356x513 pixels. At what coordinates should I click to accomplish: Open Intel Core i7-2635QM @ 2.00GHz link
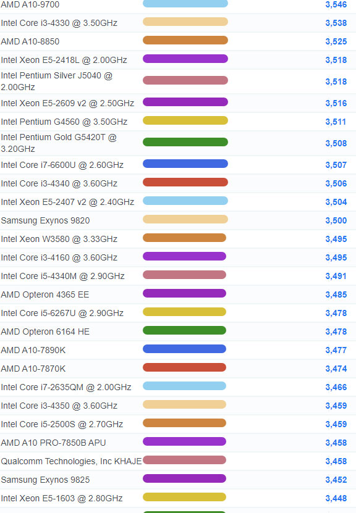click(66, 387)
